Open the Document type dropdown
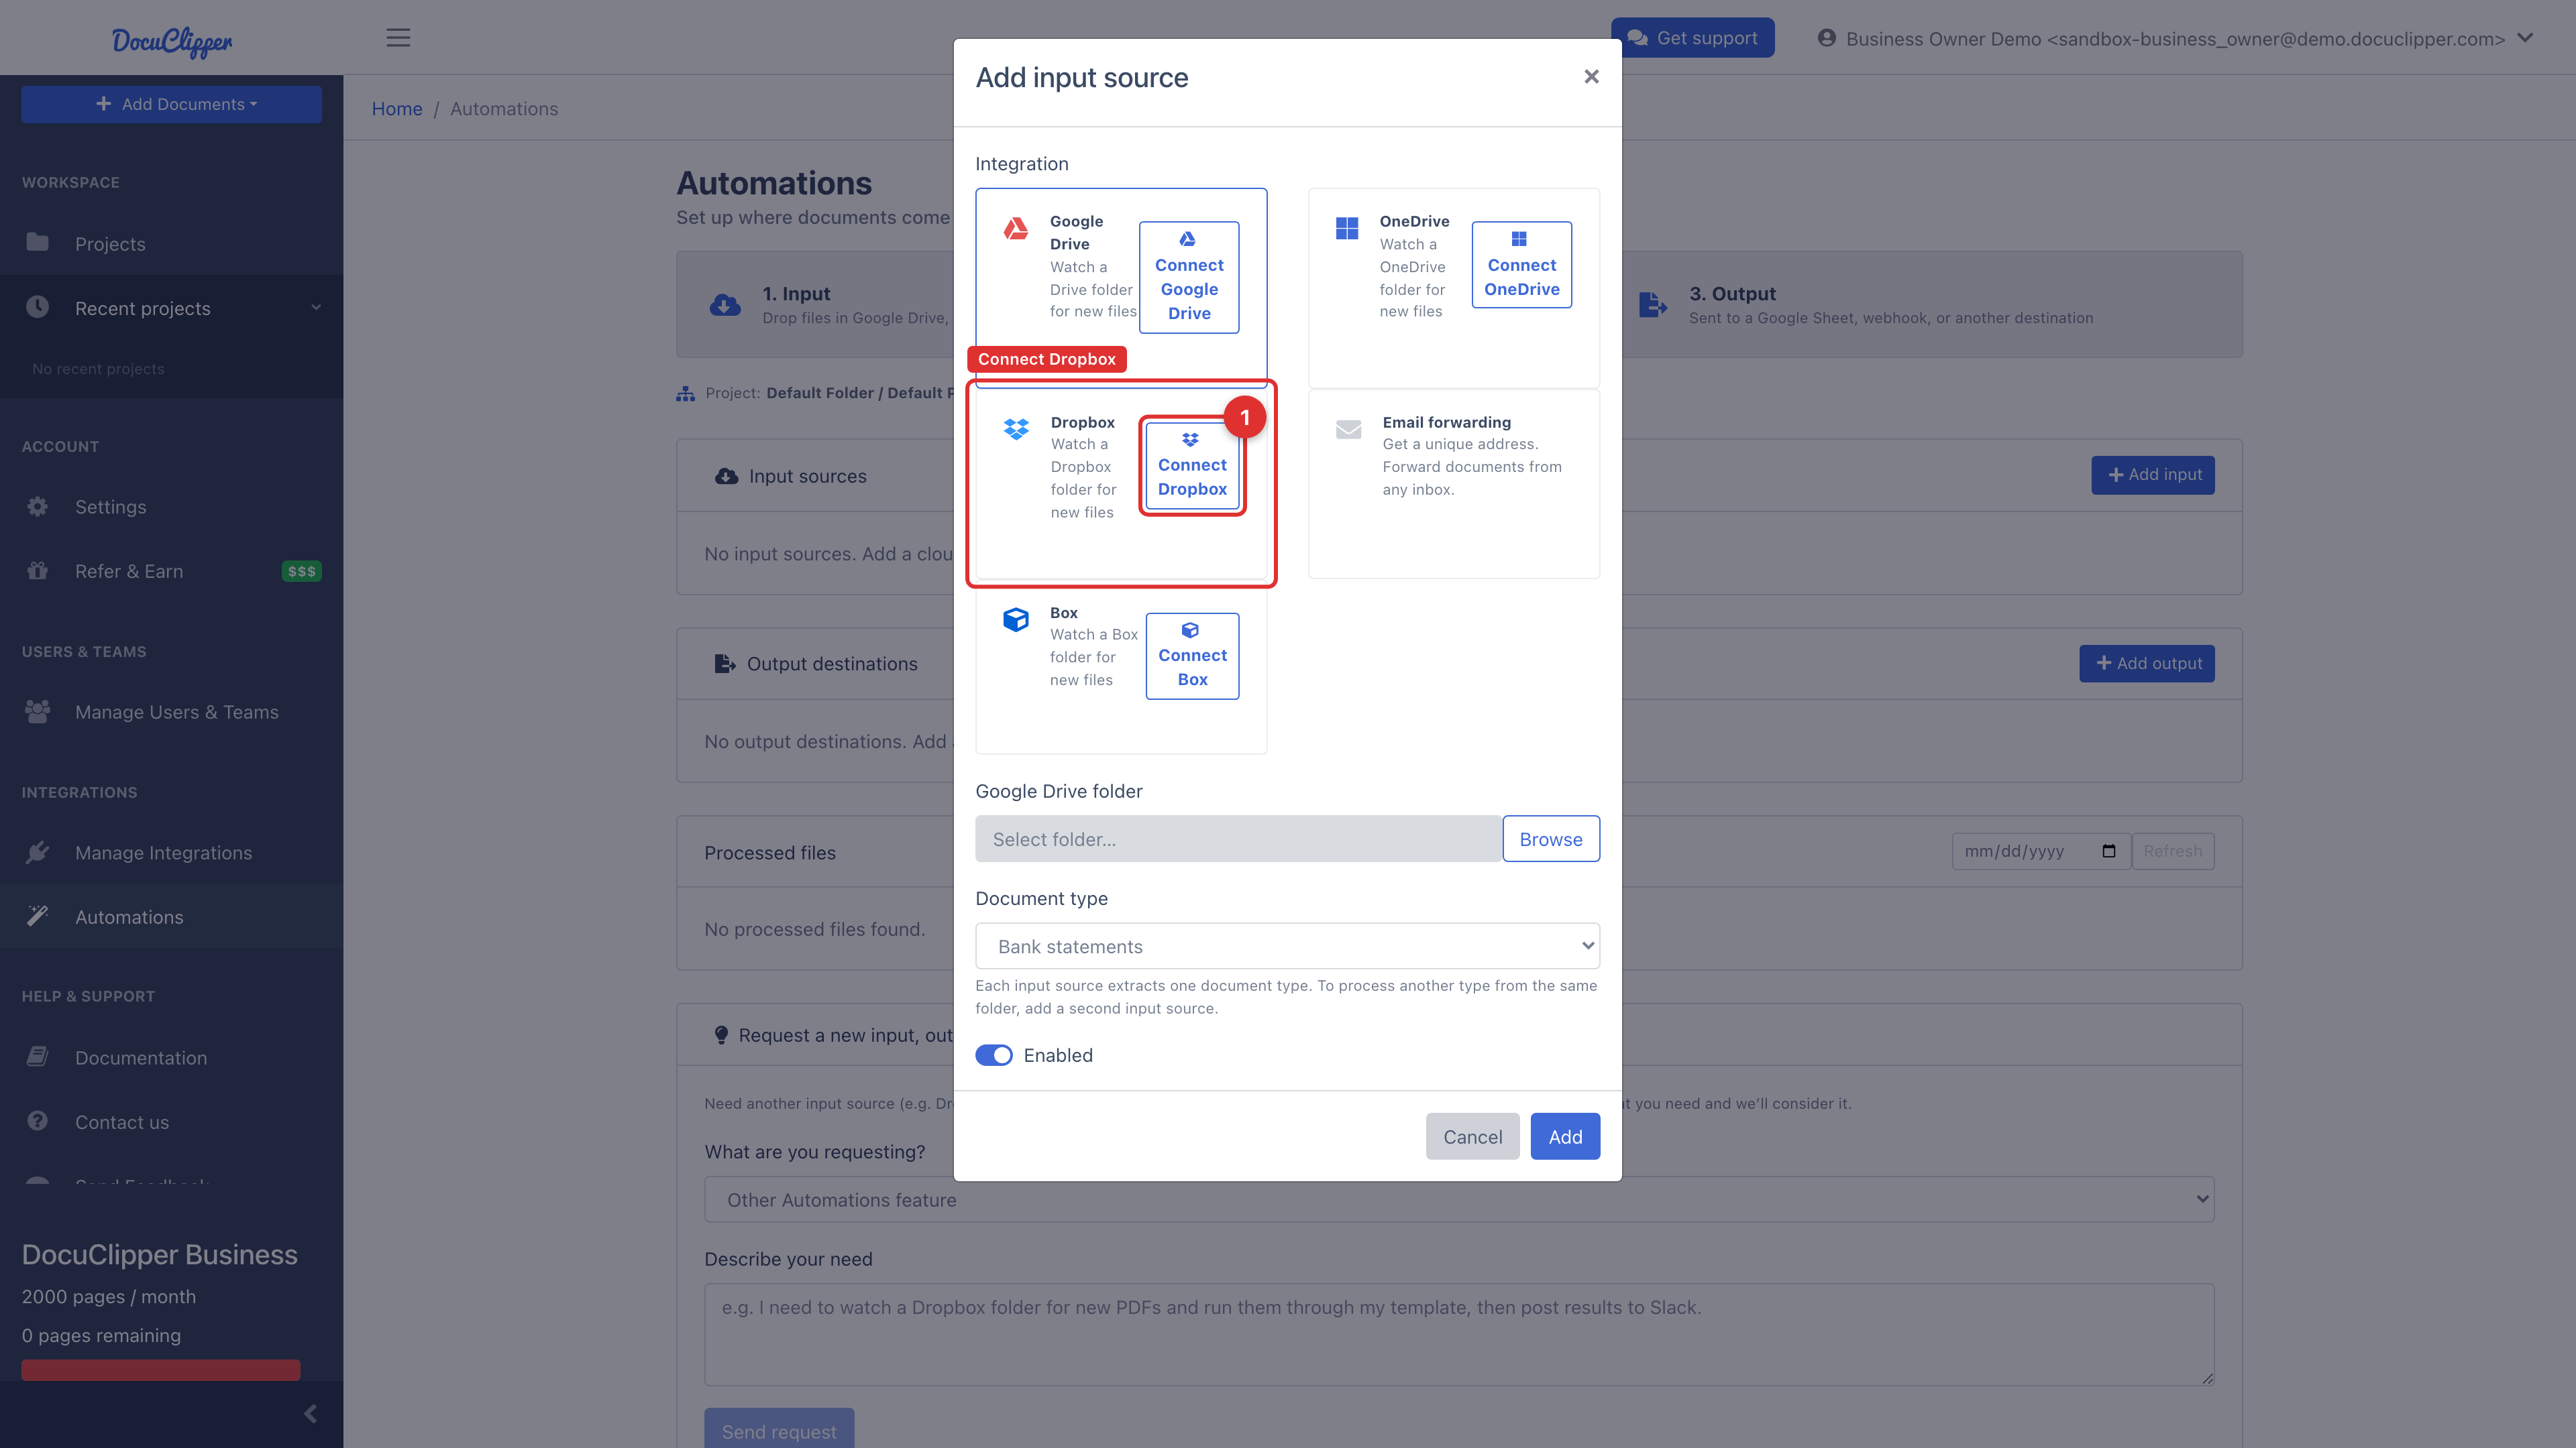Image resolution: width=2576 pixels, height=1448 pixels. click(1287, 947)
